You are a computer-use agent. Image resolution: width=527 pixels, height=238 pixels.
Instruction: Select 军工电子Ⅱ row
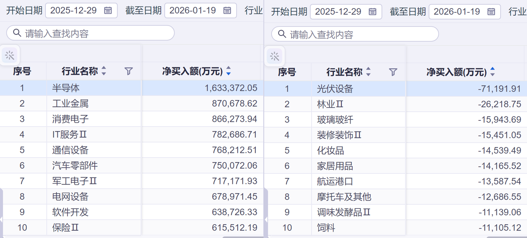click(132, 181)
